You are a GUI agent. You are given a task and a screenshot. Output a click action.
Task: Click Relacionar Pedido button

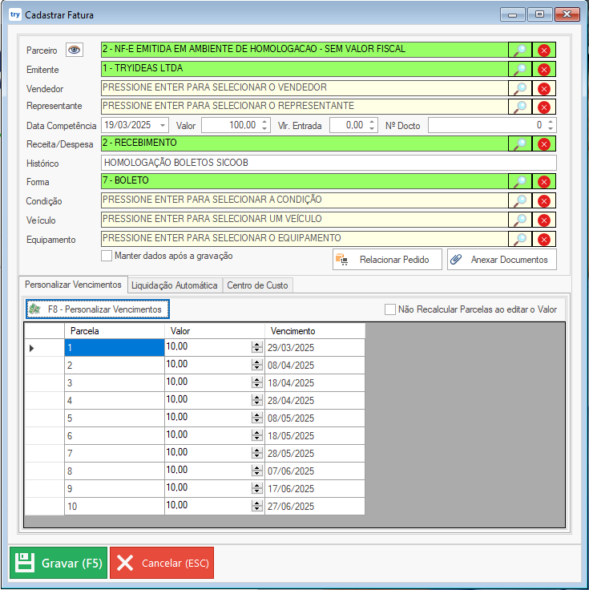coord(387,260)
